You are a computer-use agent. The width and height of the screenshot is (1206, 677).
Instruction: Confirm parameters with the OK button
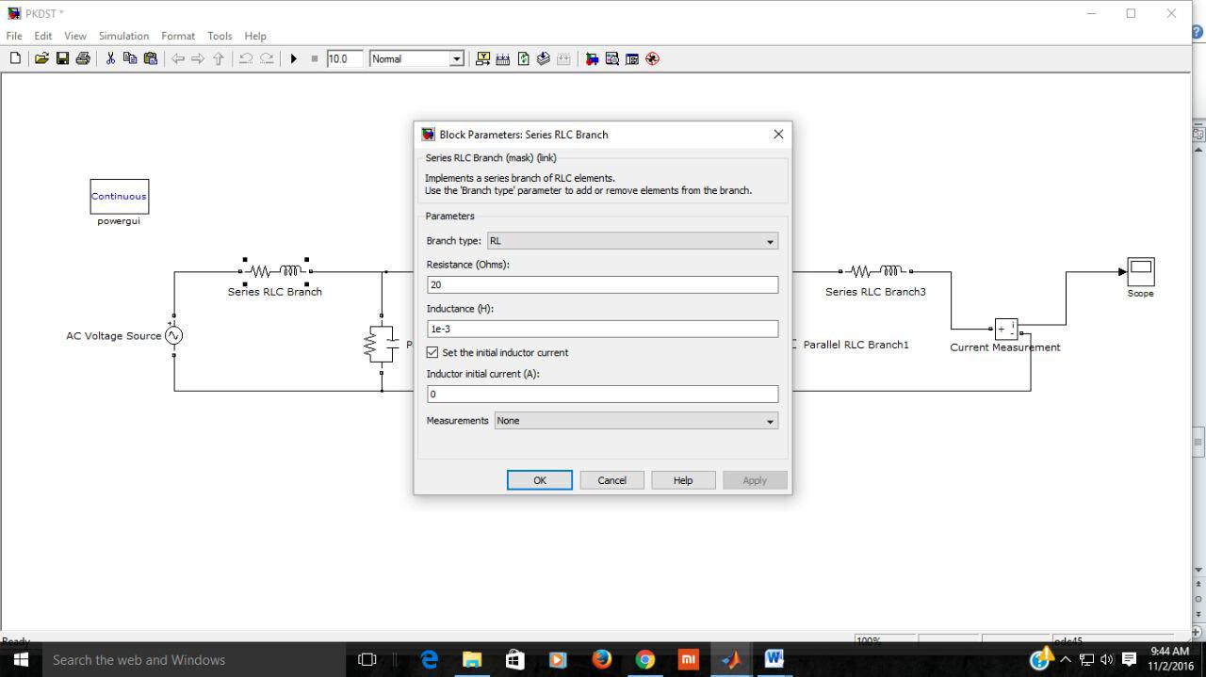point(539,480)
